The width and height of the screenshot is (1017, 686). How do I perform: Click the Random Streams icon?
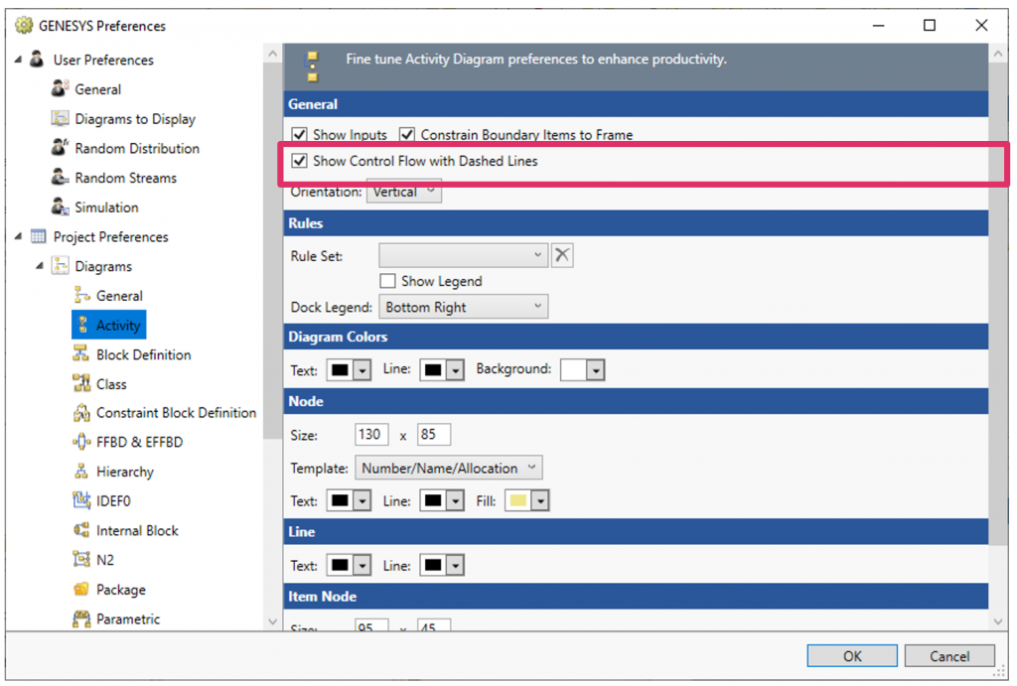(x=60, y=177)
